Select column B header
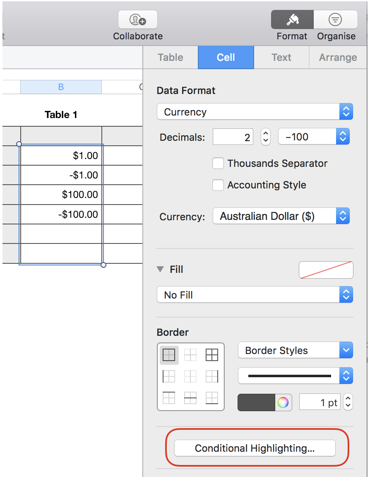The width and height of the screenshot is (370, 477). [x=61, y=87]
